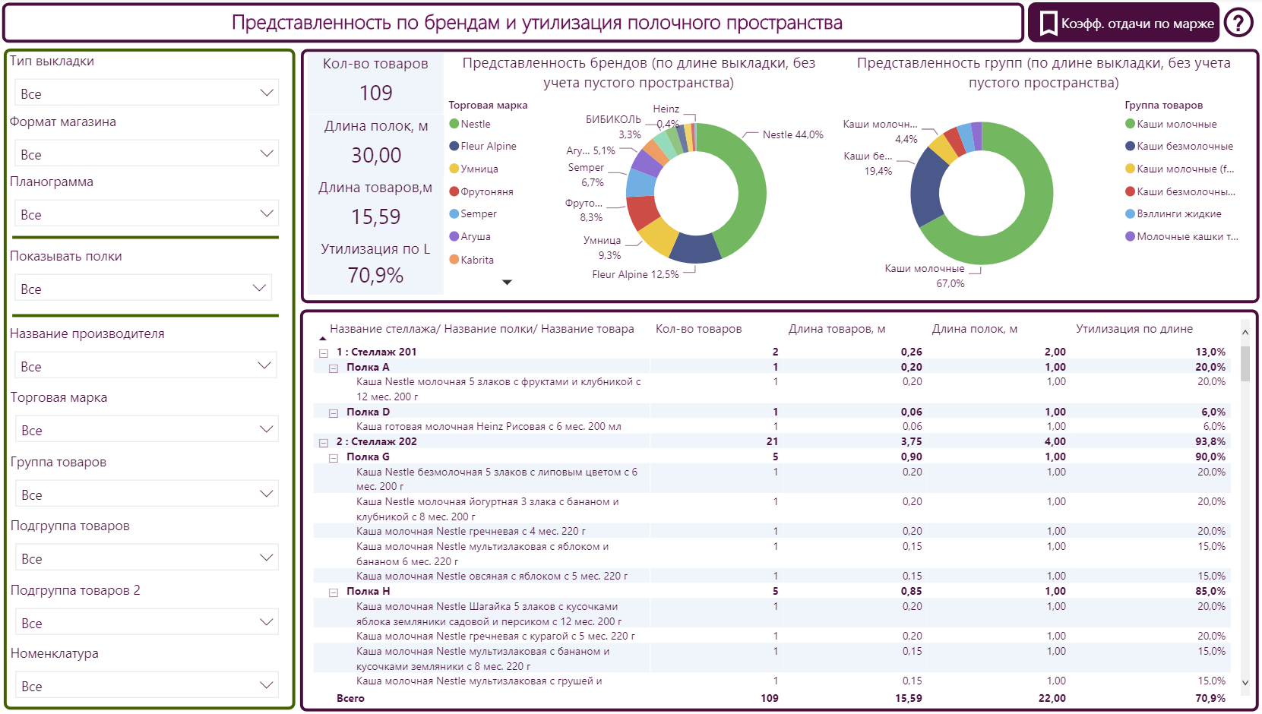Select Kabrita in brand legend
The height and width of the screenshot is (714, 1262).
pos(472,260)
